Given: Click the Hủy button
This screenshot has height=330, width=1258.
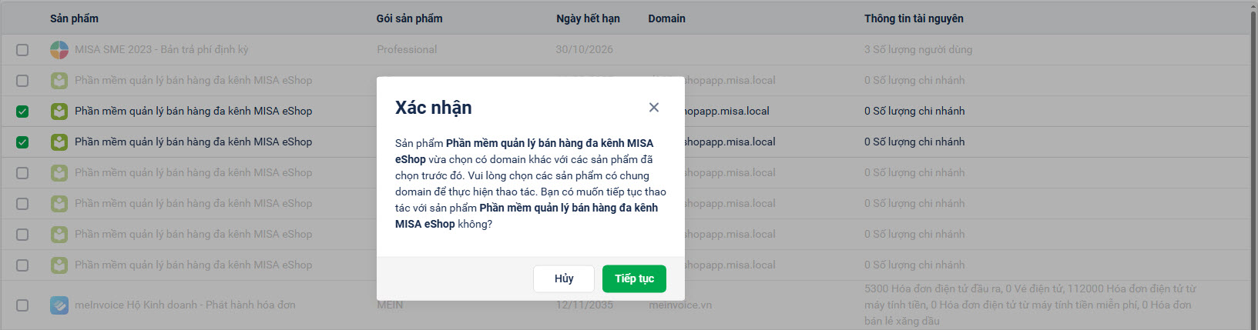Looking at the screenshot, I should coord(564,278).
